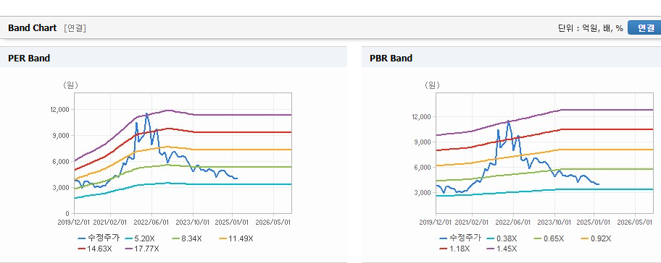This screenshot has height=263, width=661.
Task: Click the 2026/05/01 x-axis label in PBR chart
Action: (636, 222)
